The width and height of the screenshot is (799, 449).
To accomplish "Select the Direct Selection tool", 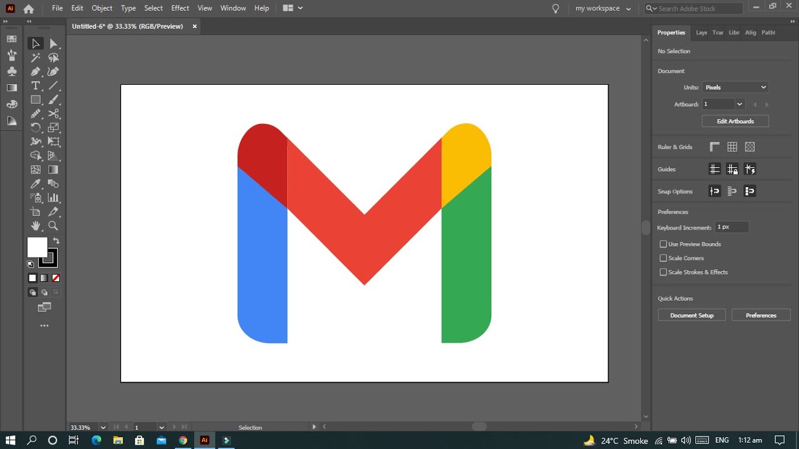I will (x=54, y=44).
